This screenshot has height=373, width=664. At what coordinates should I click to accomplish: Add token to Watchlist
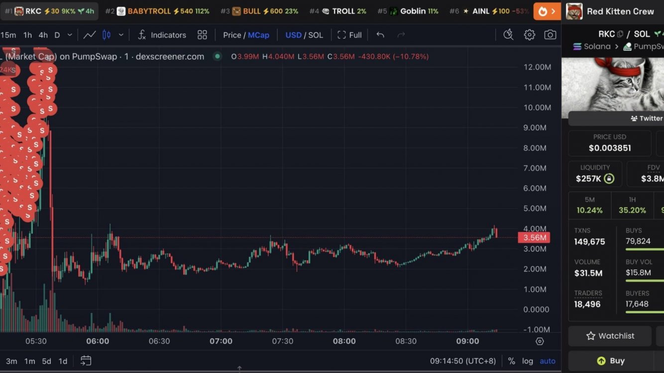610,336
